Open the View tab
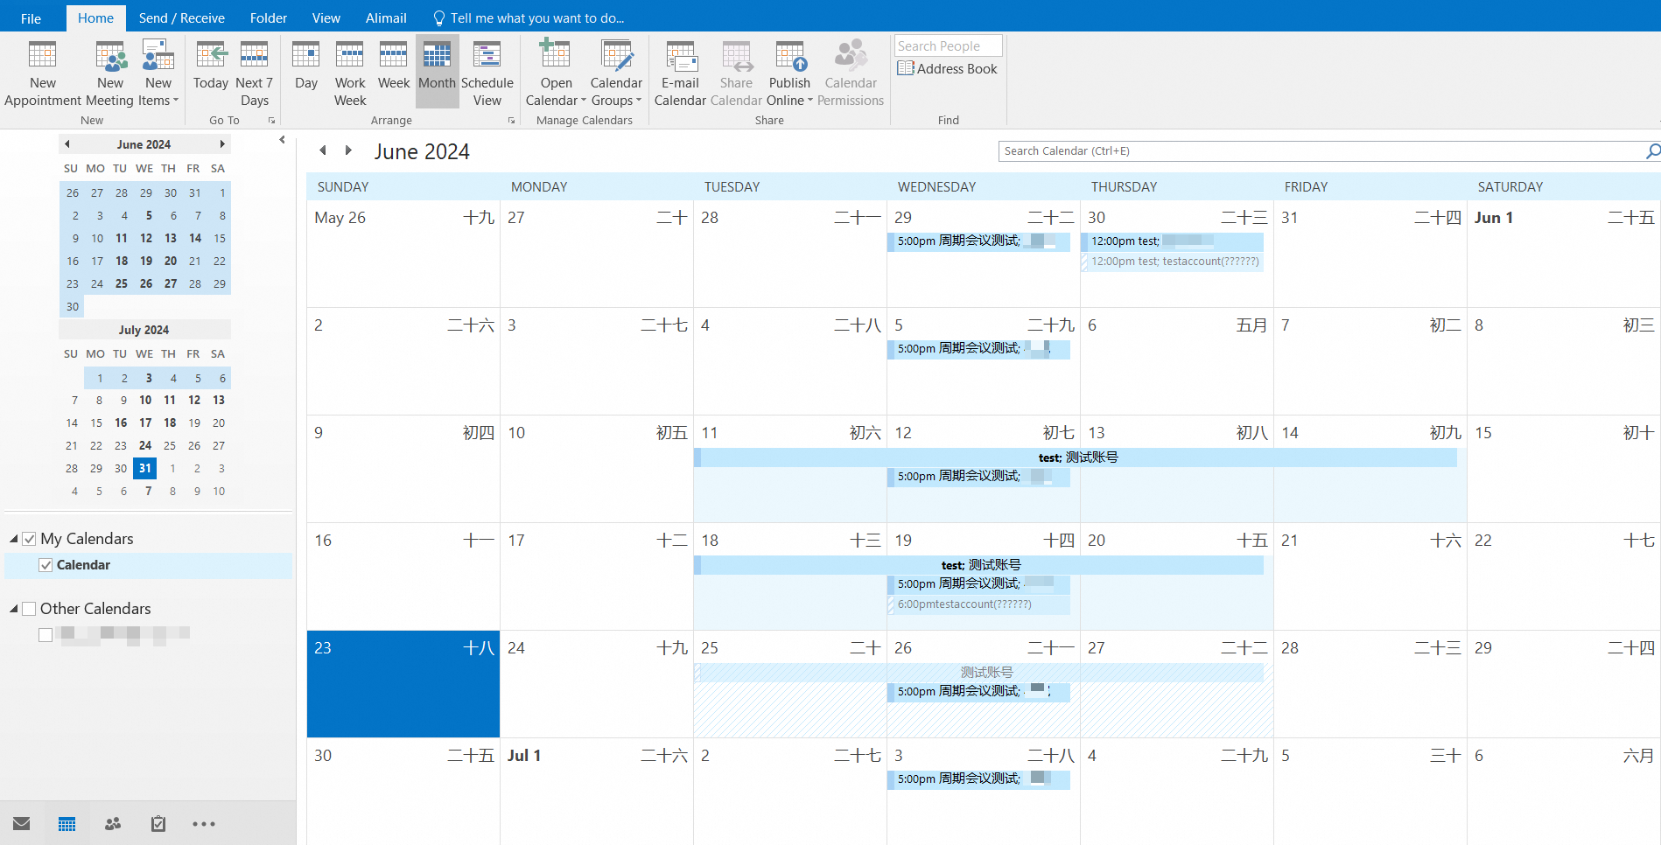 (326, 17)
